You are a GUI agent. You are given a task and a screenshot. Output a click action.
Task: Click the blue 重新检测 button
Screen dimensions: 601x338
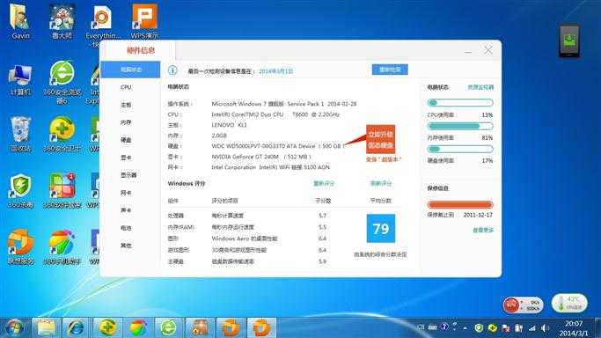[390, 70]
